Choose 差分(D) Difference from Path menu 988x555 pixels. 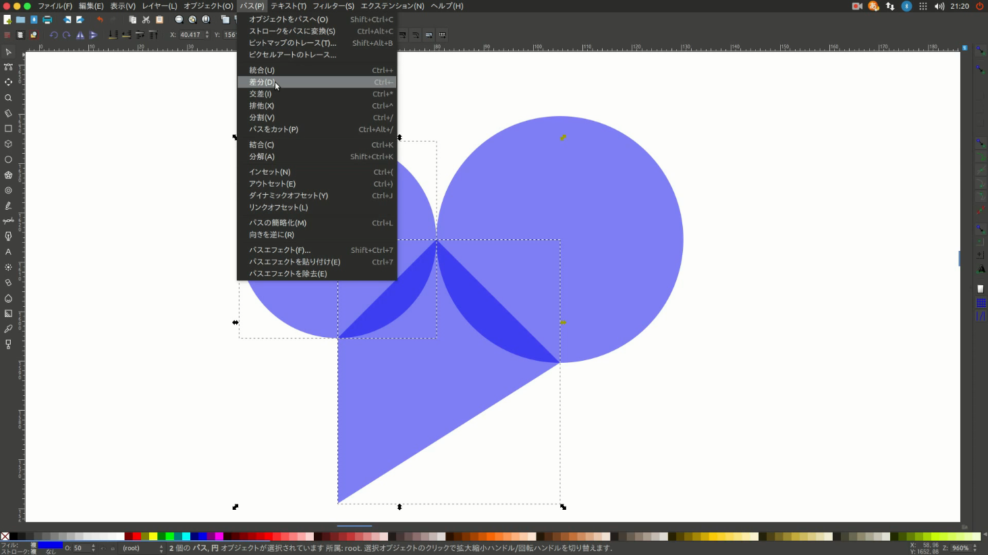[317, 82]
